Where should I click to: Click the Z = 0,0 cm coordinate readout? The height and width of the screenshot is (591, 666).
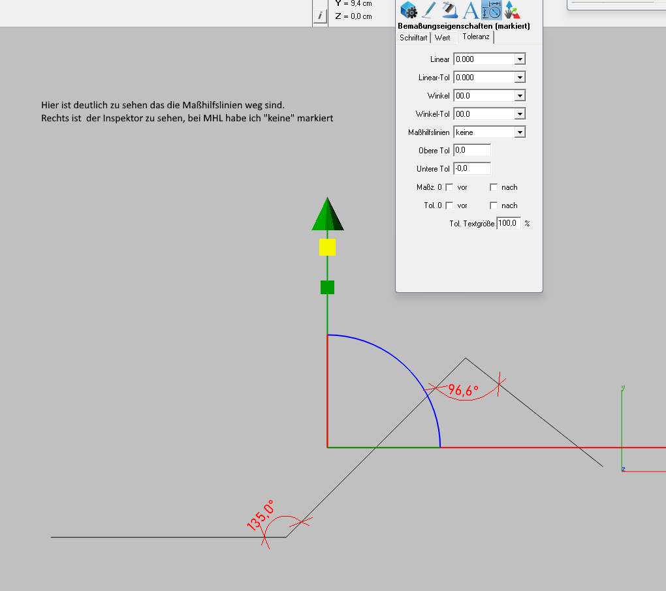point(353,16)
